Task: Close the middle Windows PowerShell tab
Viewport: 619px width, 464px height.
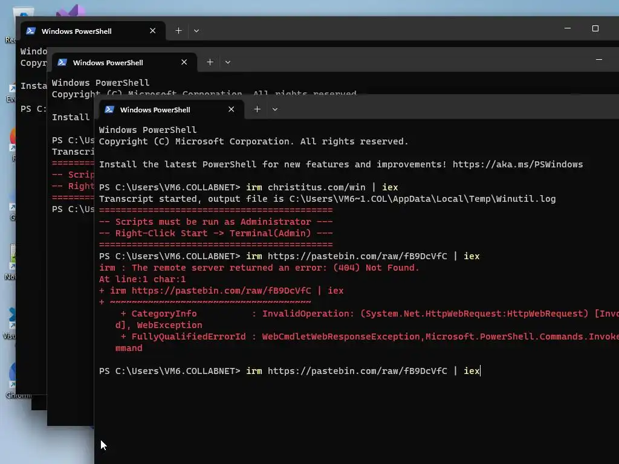Action: (184, 62)
